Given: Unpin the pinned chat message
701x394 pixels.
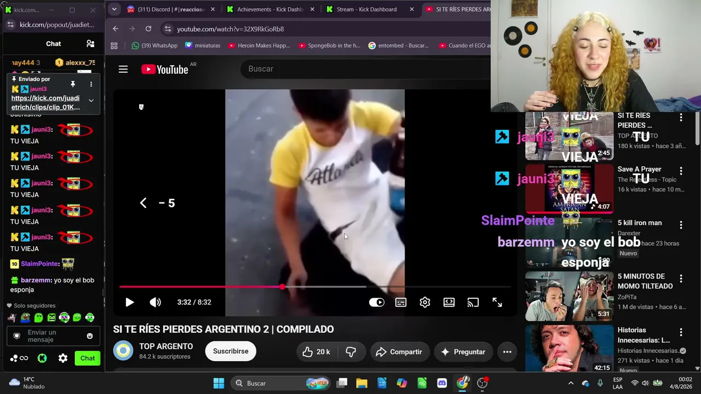Looking at the screenshot, I should click(72, 84).
